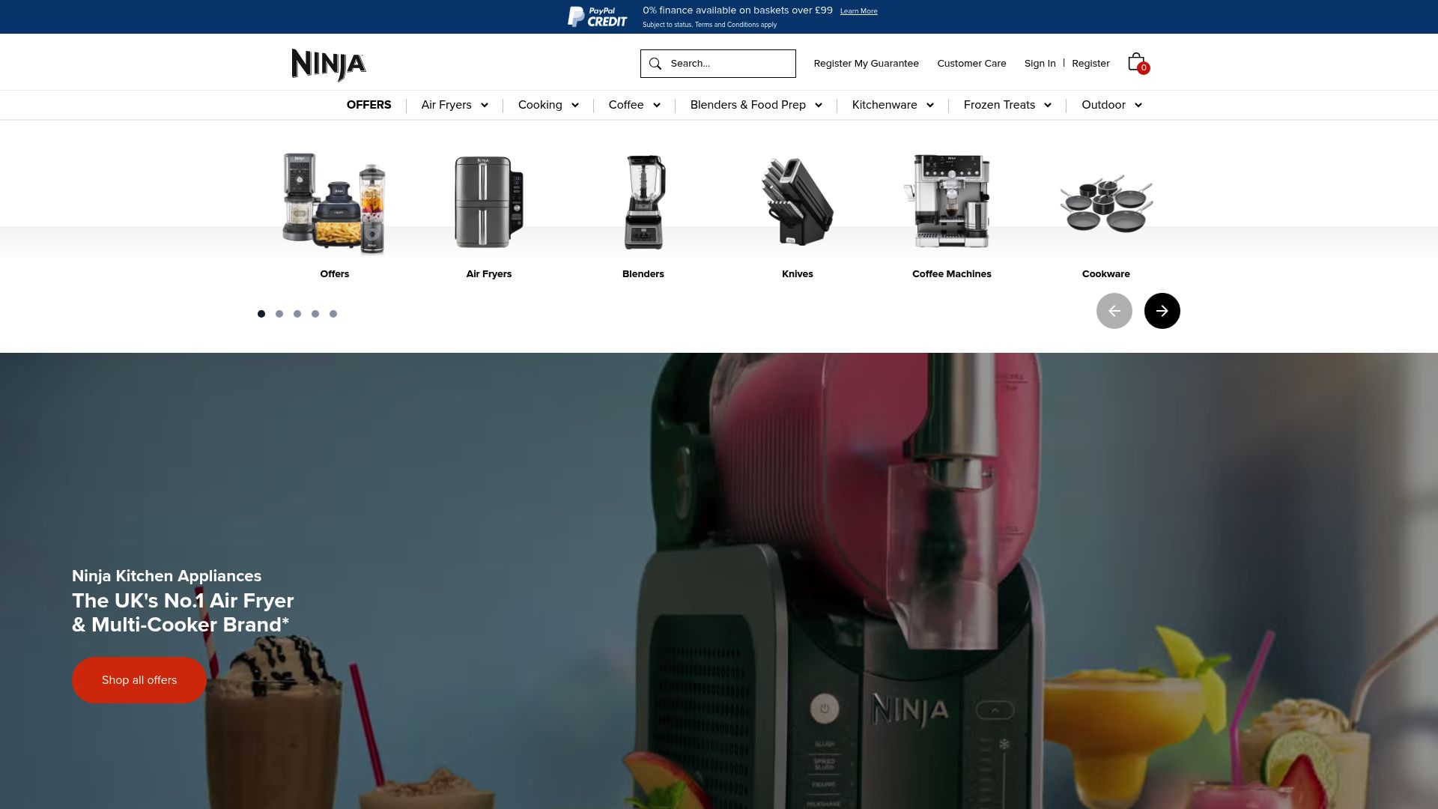1438x809 pixels.
Task: Click the Blenders category label
Action: pos(643,274)
